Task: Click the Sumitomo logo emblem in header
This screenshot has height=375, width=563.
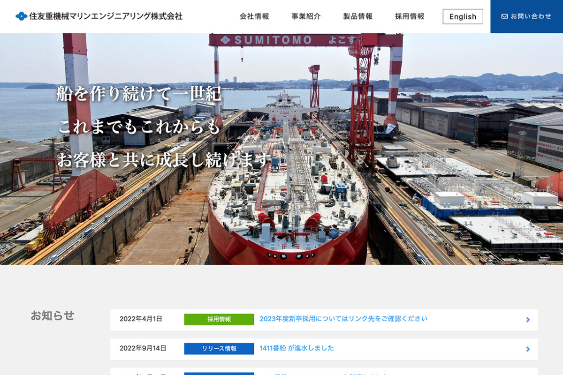Action: (x=21, y=16)
